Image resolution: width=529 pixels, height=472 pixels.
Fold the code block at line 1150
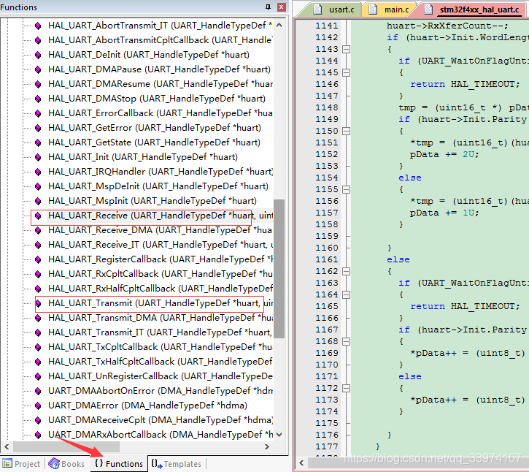(x=346, y=131)
